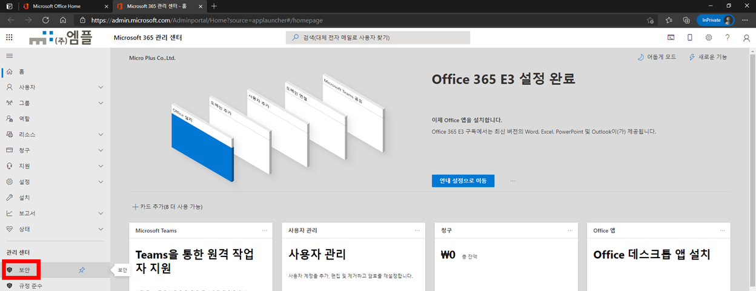Expand the 청구 chevron
The image size is (756, 291).
point(101,150)
